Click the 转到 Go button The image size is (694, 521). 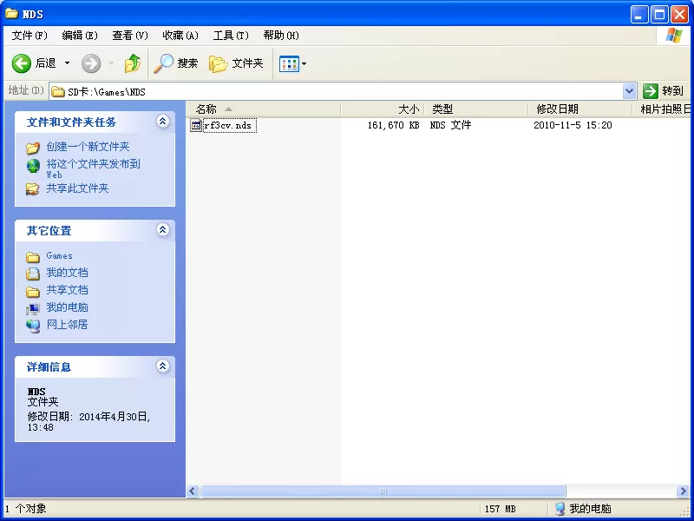coord(664,91)
